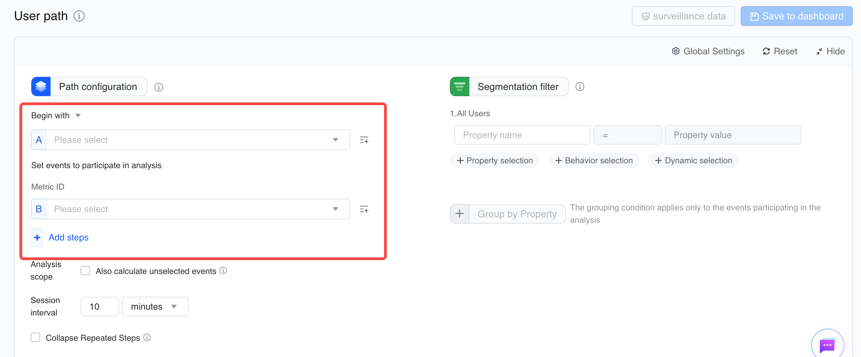861x357 pixels.
Task: Click the Path configuration layers icon
Action: [41, 86]
